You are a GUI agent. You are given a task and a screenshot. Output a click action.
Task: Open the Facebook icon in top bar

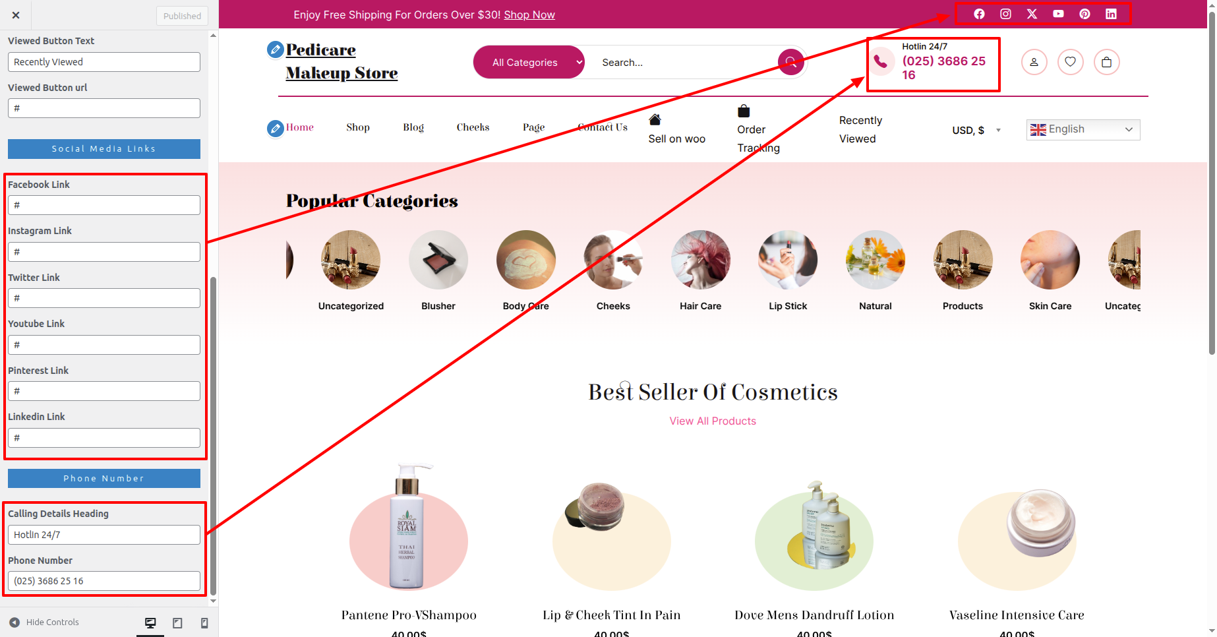tap(979, 14)
